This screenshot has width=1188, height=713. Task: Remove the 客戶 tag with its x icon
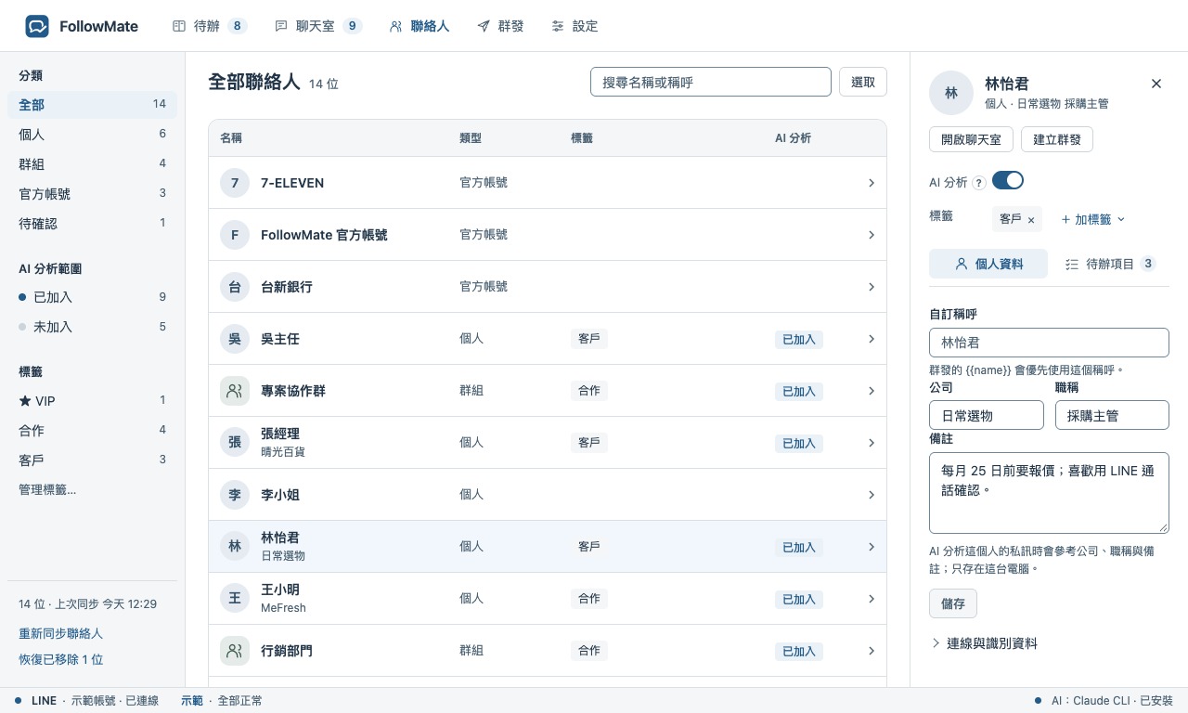coord(1031,220)
